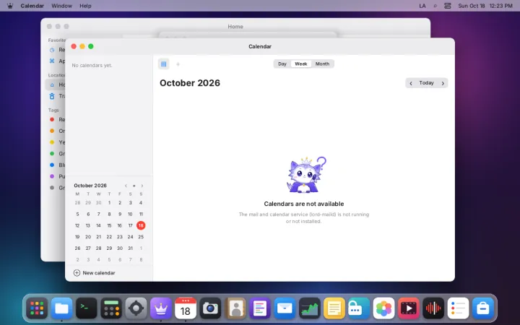Open the Calendar menu in menu bar

coord(32,6)
